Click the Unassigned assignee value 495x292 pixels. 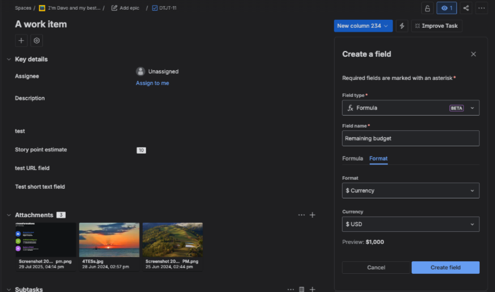(x=157, y=71)
